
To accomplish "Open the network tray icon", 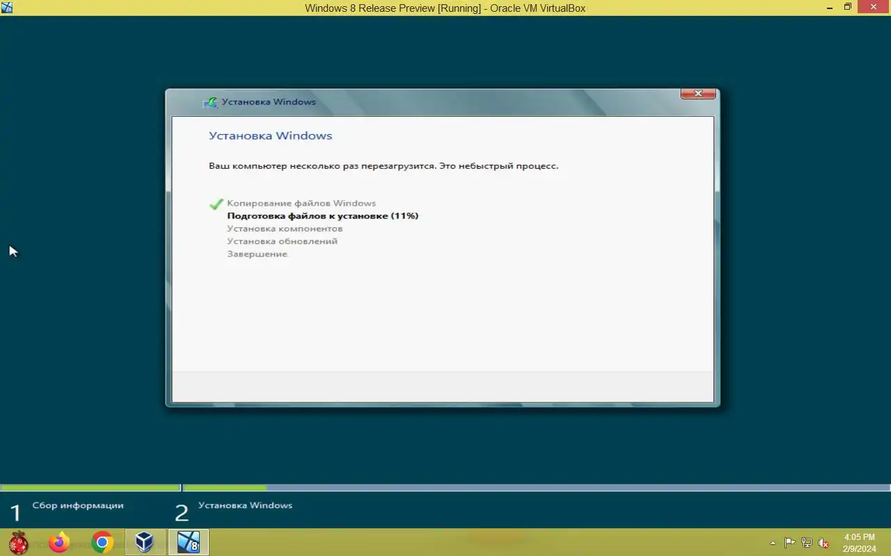I will click(x=807, y=543).
